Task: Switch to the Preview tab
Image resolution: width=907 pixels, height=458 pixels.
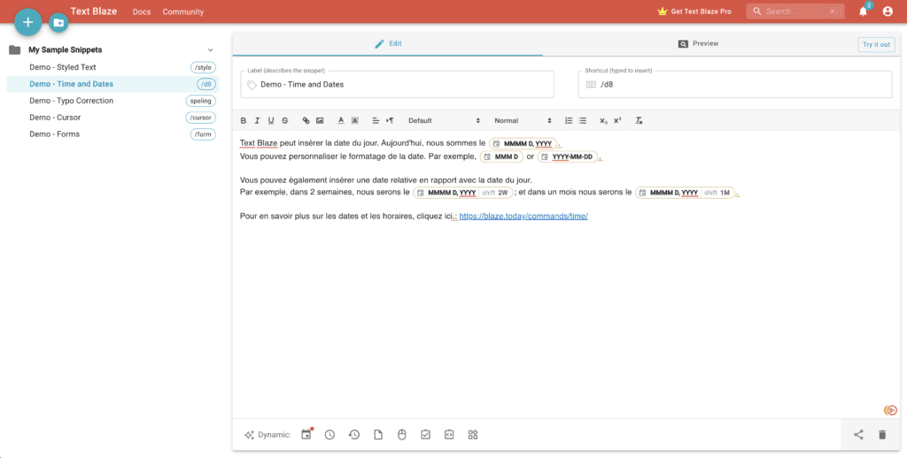Action: point(698,44)
